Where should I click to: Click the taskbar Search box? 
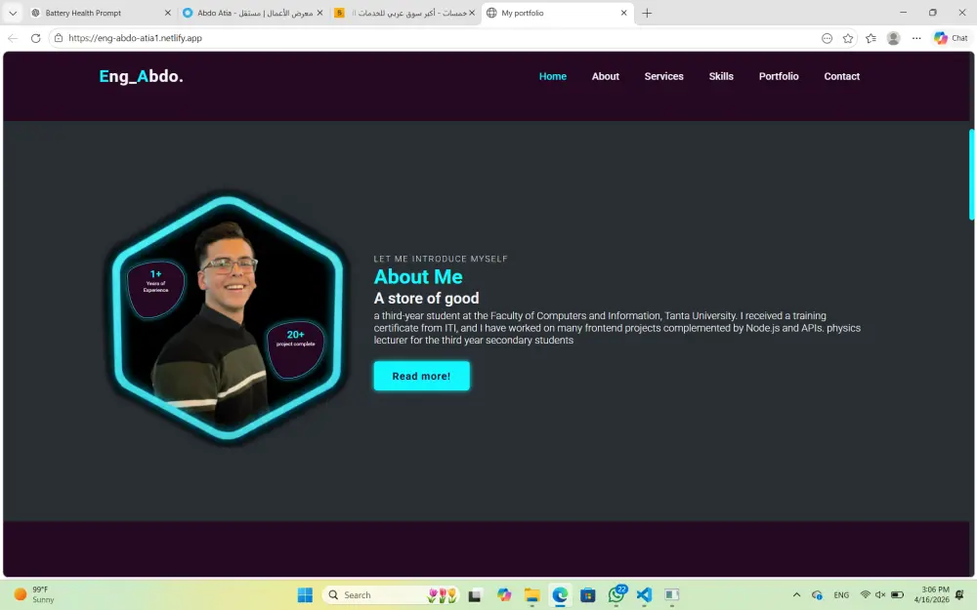coord(391,595)
